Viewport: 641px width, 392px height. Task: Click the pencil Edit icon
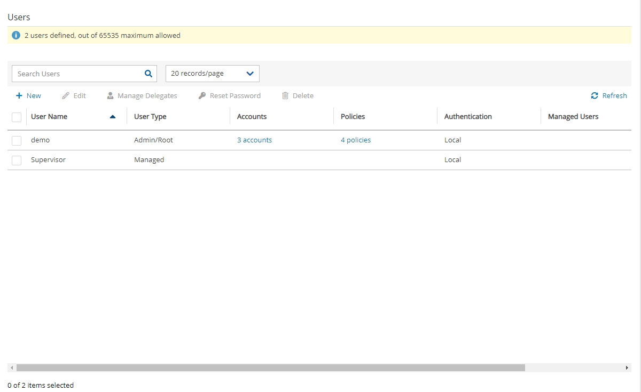66,96
